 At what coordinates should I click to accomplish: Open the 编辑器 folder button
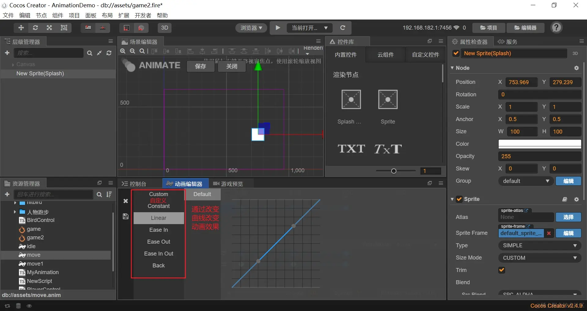[x=526, y=28]
